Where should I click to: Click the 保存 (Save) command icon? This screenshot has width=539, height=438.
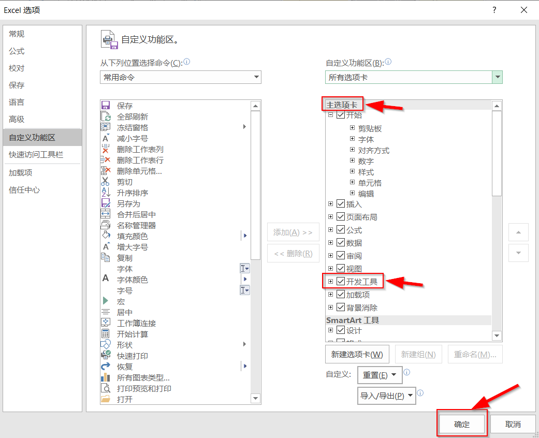coord(106,105)
